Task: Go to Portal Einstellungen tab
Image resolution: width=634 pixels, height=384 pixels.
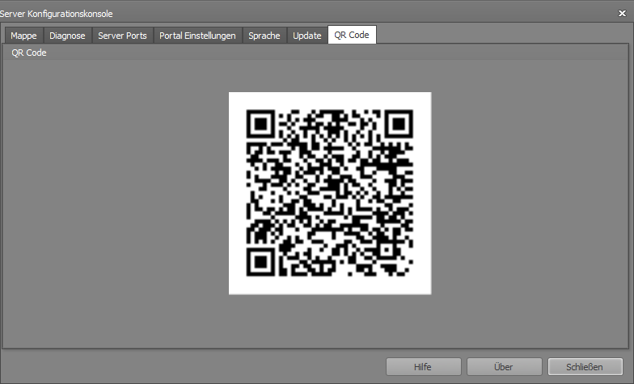Action: [x=197, y=36]
